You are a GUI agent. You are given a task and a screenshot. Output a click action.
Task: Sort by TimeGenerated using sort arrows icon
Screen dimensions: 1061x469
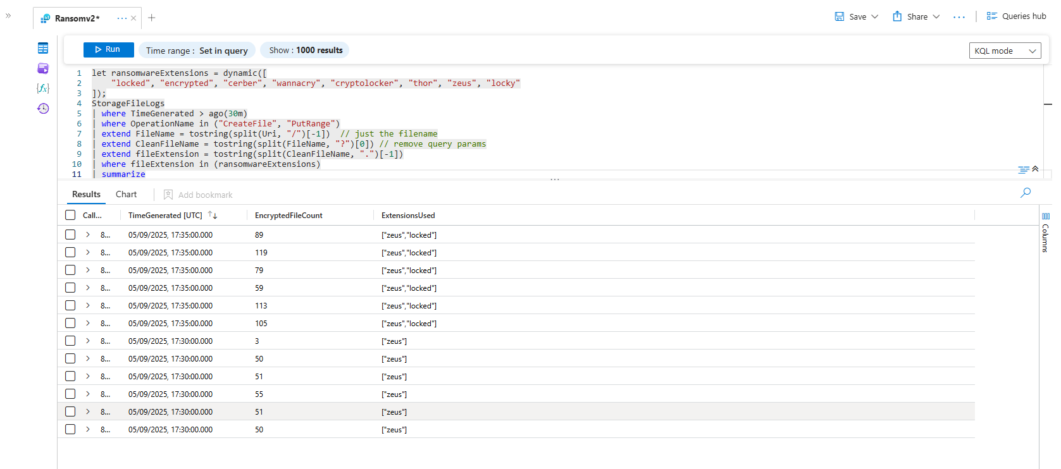tap(213, 216)
